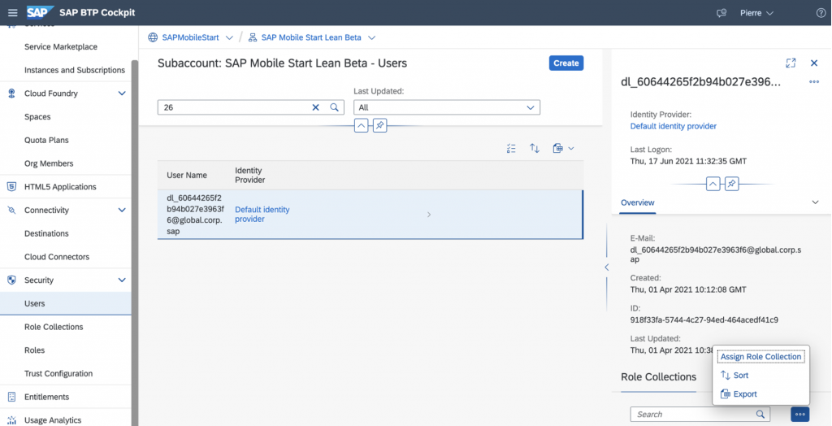Click the SAP logo

(41, 12)
